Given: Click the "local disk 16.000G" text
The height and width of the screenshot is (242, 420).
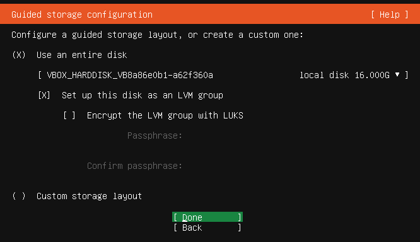Looking at the screenshot, I should 344,75.
